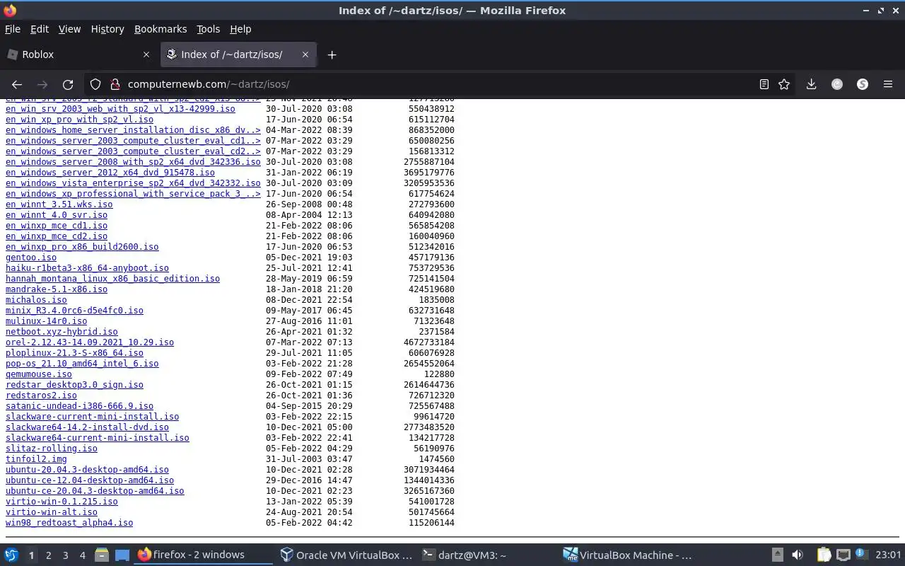Show site security info via the padlock icon
Image resolution: width=905 pixels, height=566 pixels.
tap(115, 84)
